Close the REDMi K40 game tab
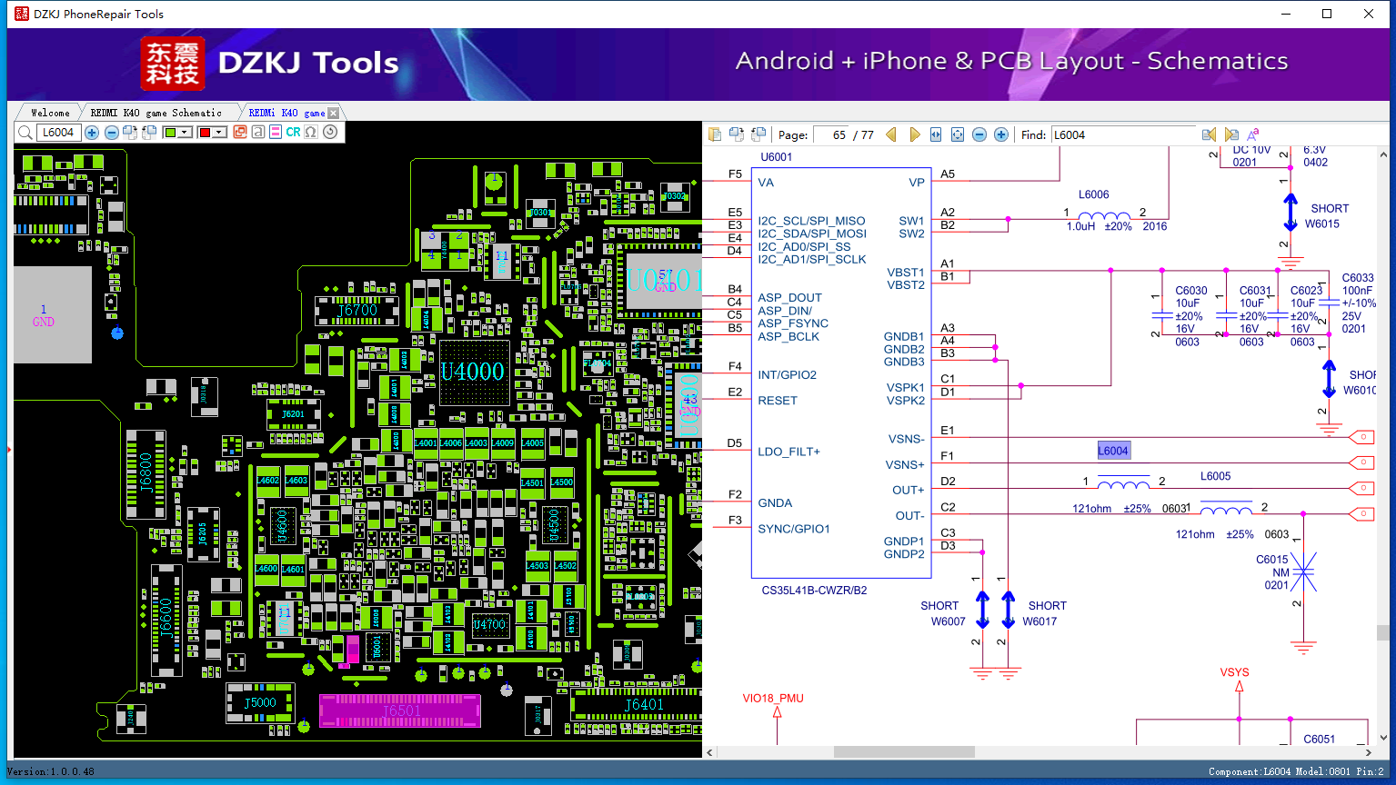 coord(334,113)
